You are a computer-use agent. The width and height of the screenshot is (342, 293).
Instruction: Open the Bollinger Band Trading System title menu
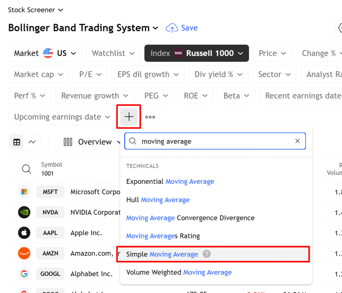click(83, 28)
